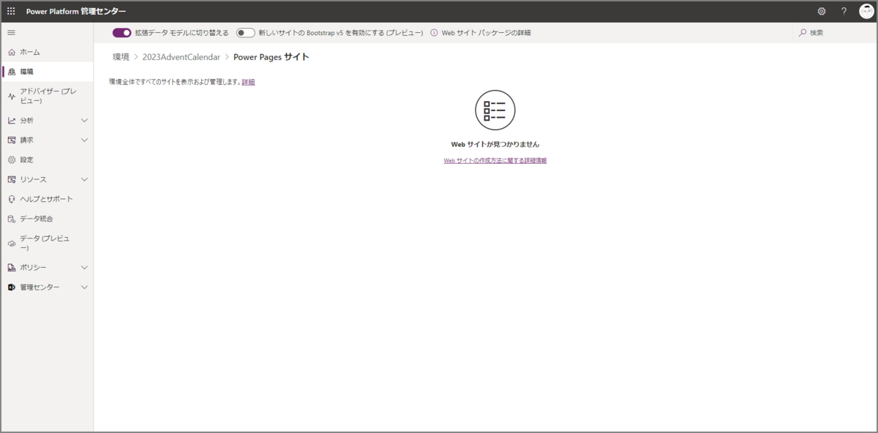Click the Home icon in sidebar

coord(11,52)
